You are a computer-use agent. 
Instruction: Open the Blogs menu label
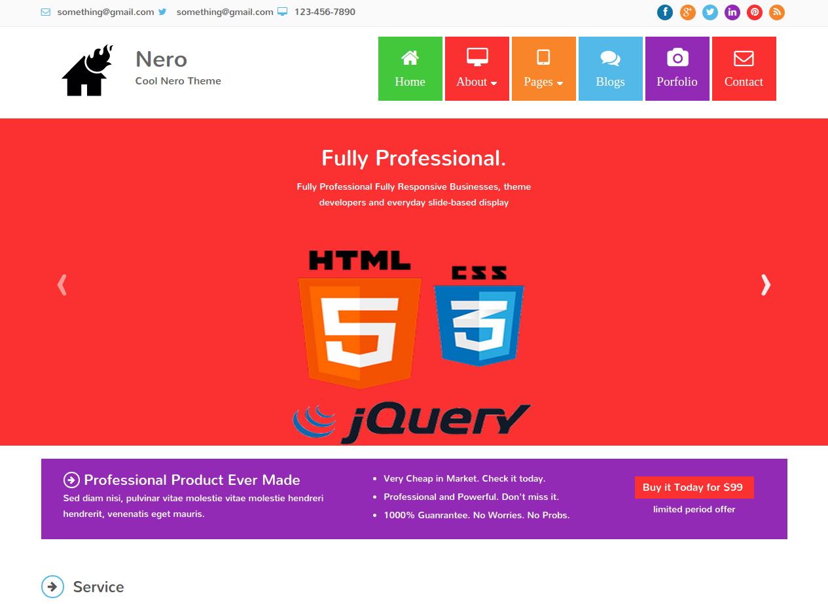click(610, 82)
